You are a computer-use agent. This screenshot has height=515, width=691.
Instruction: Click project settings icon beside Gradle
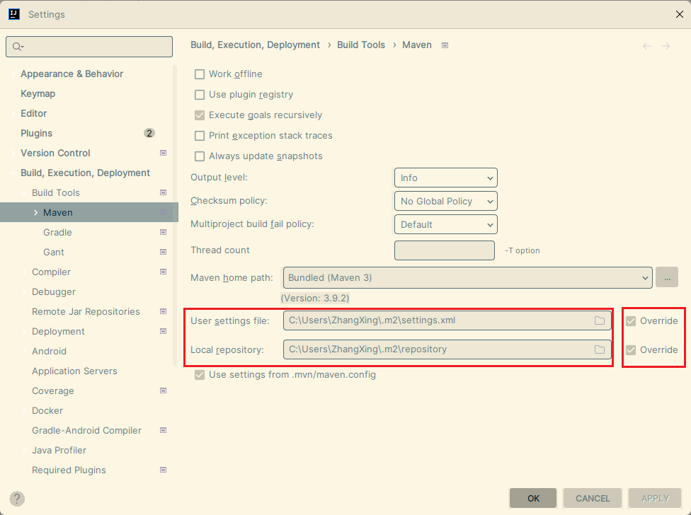[x=163, y=232]
